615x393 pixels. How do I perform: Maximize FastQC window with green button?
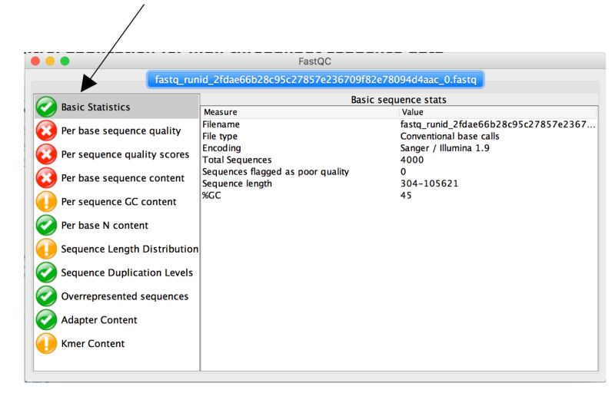click(65, 61)
